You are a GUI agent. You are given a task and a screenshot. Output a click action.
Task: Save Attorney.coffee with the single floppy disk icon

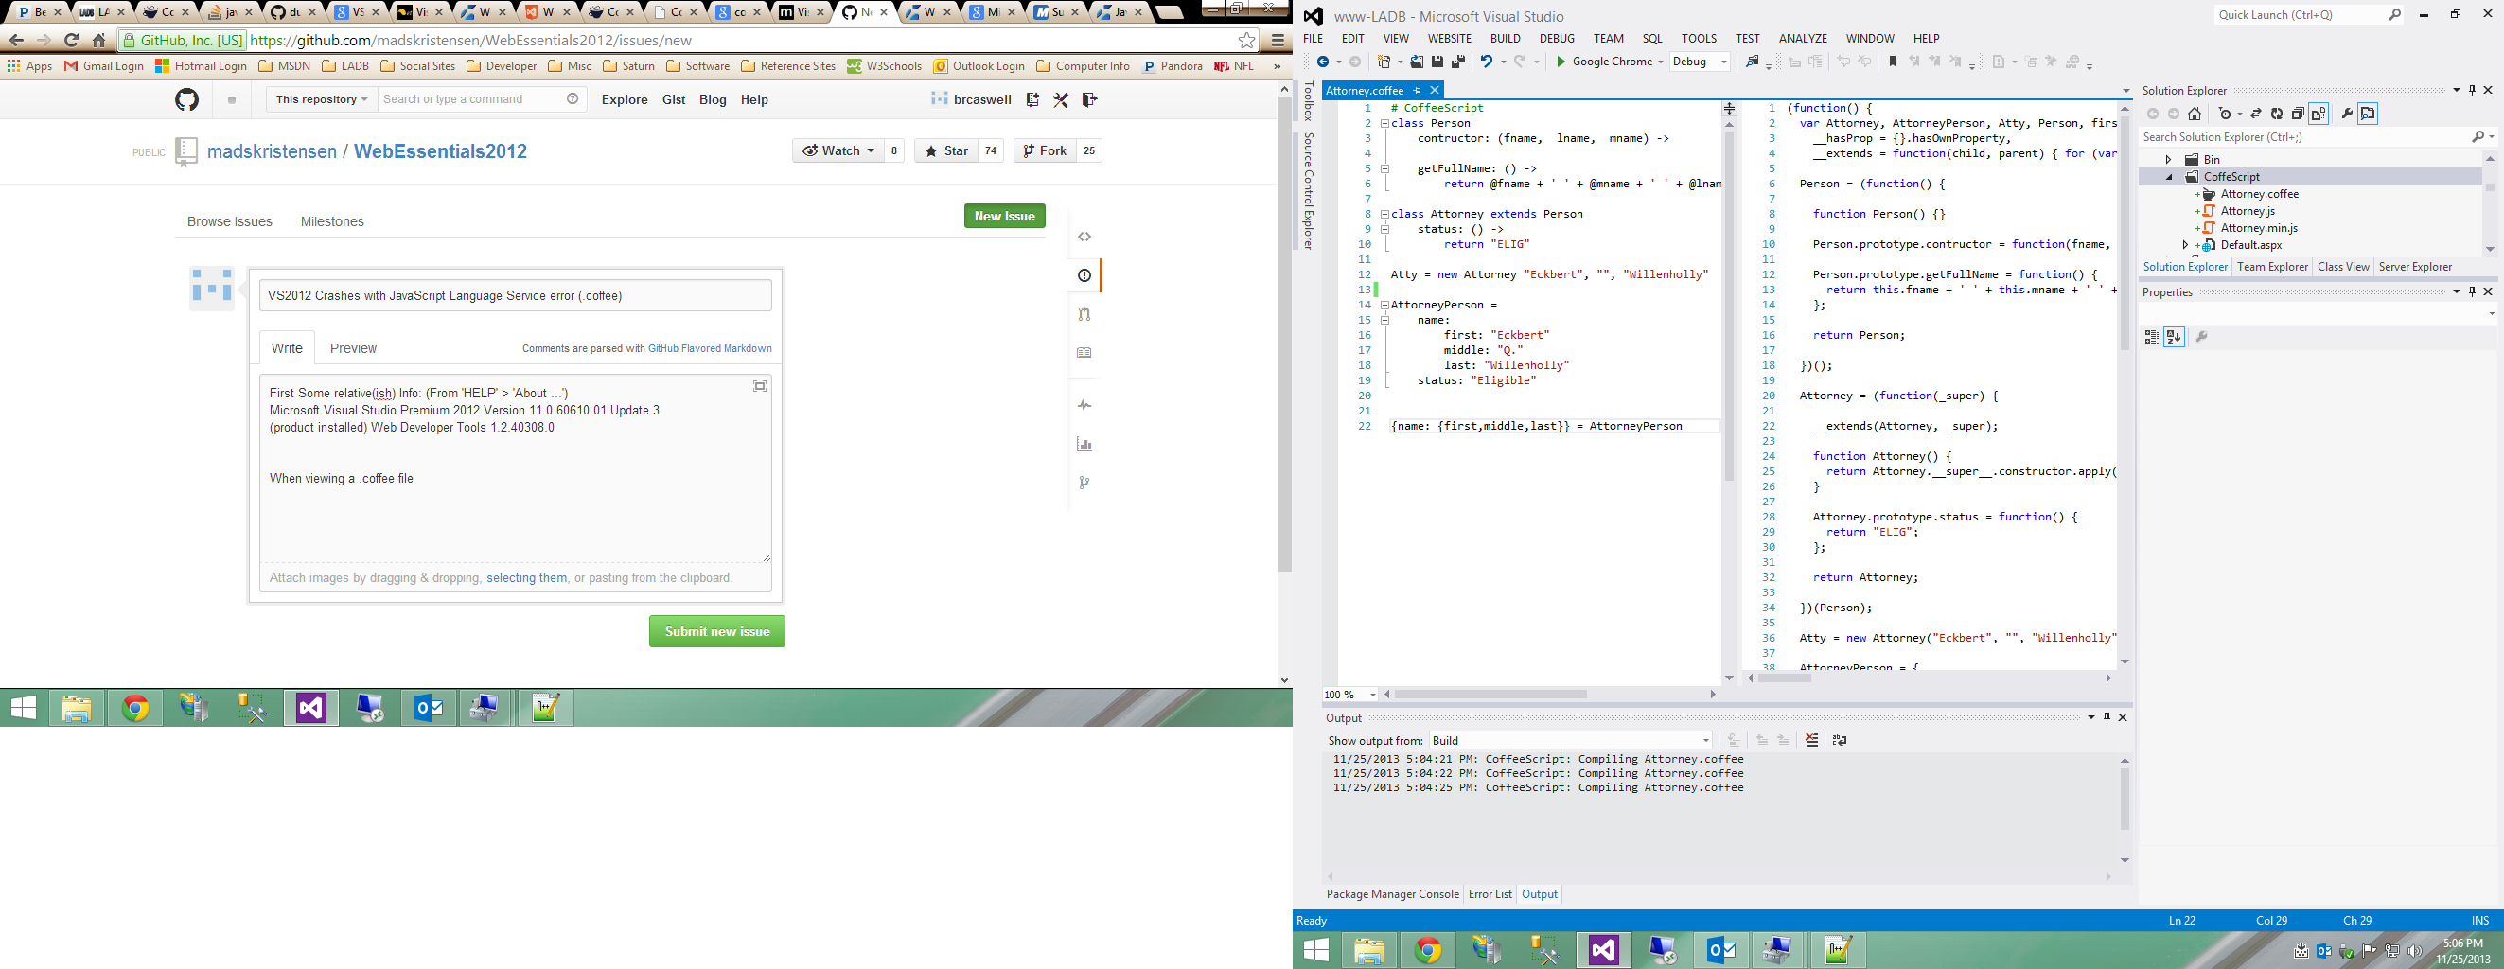point(1437,62)
